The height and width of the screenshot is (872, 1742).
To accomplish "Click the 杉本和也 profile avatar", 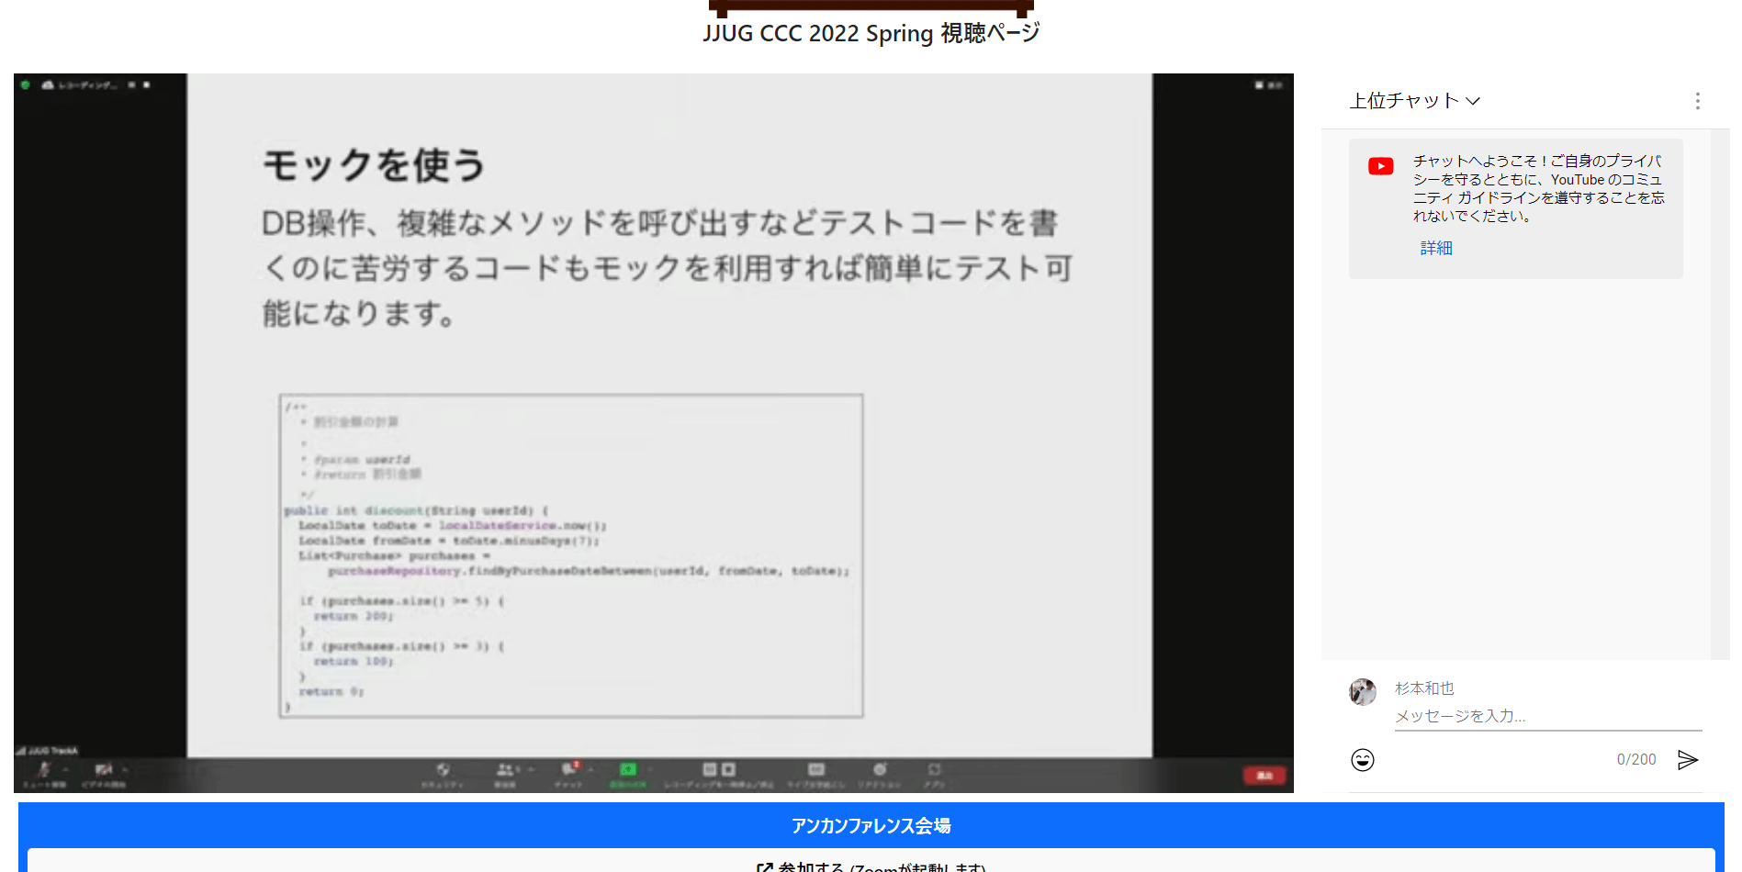I will tap(1363, 691).
